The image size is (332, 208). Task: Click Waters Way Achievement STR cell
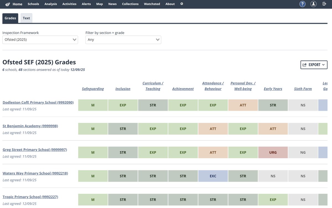pos(183,176)
